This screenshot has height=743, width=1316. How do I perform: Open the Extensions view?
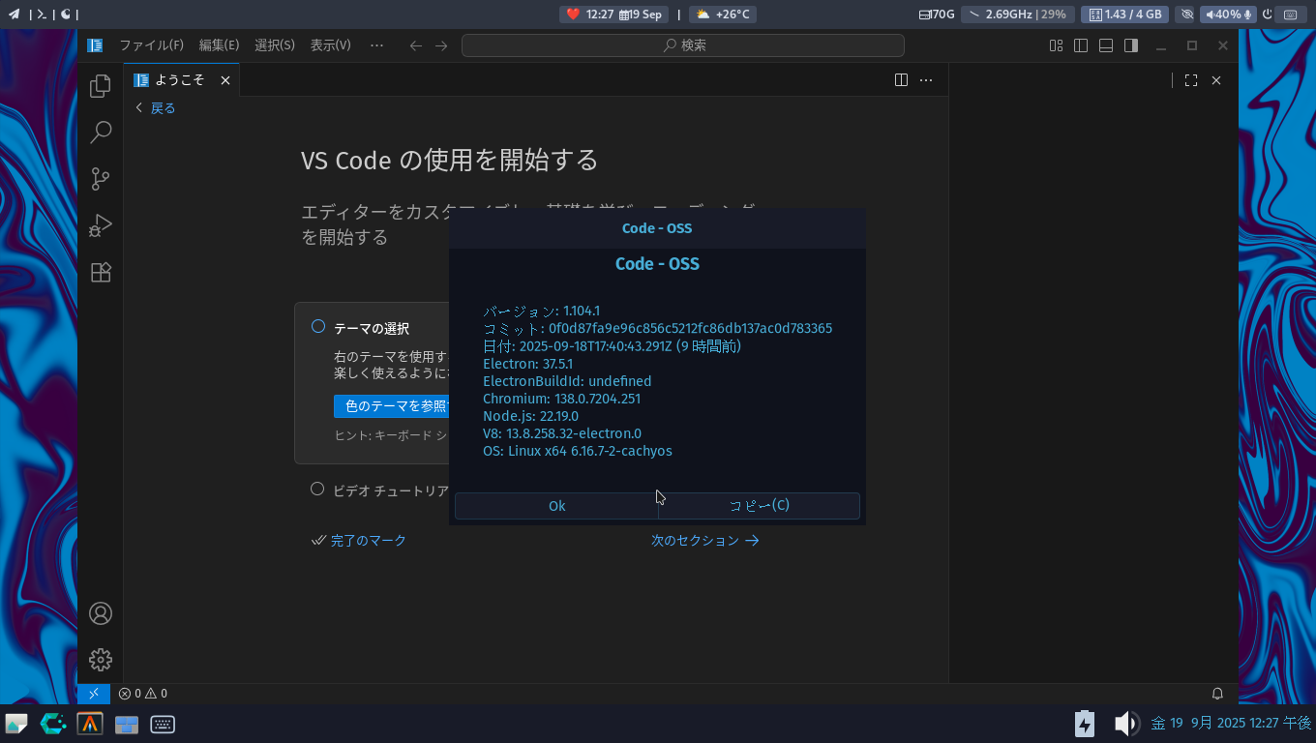(101, 272)
